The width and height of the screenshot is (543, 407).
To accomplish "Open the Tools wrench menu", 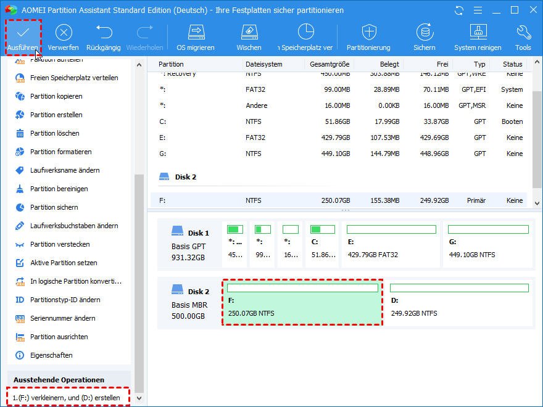I will point(523,38).
